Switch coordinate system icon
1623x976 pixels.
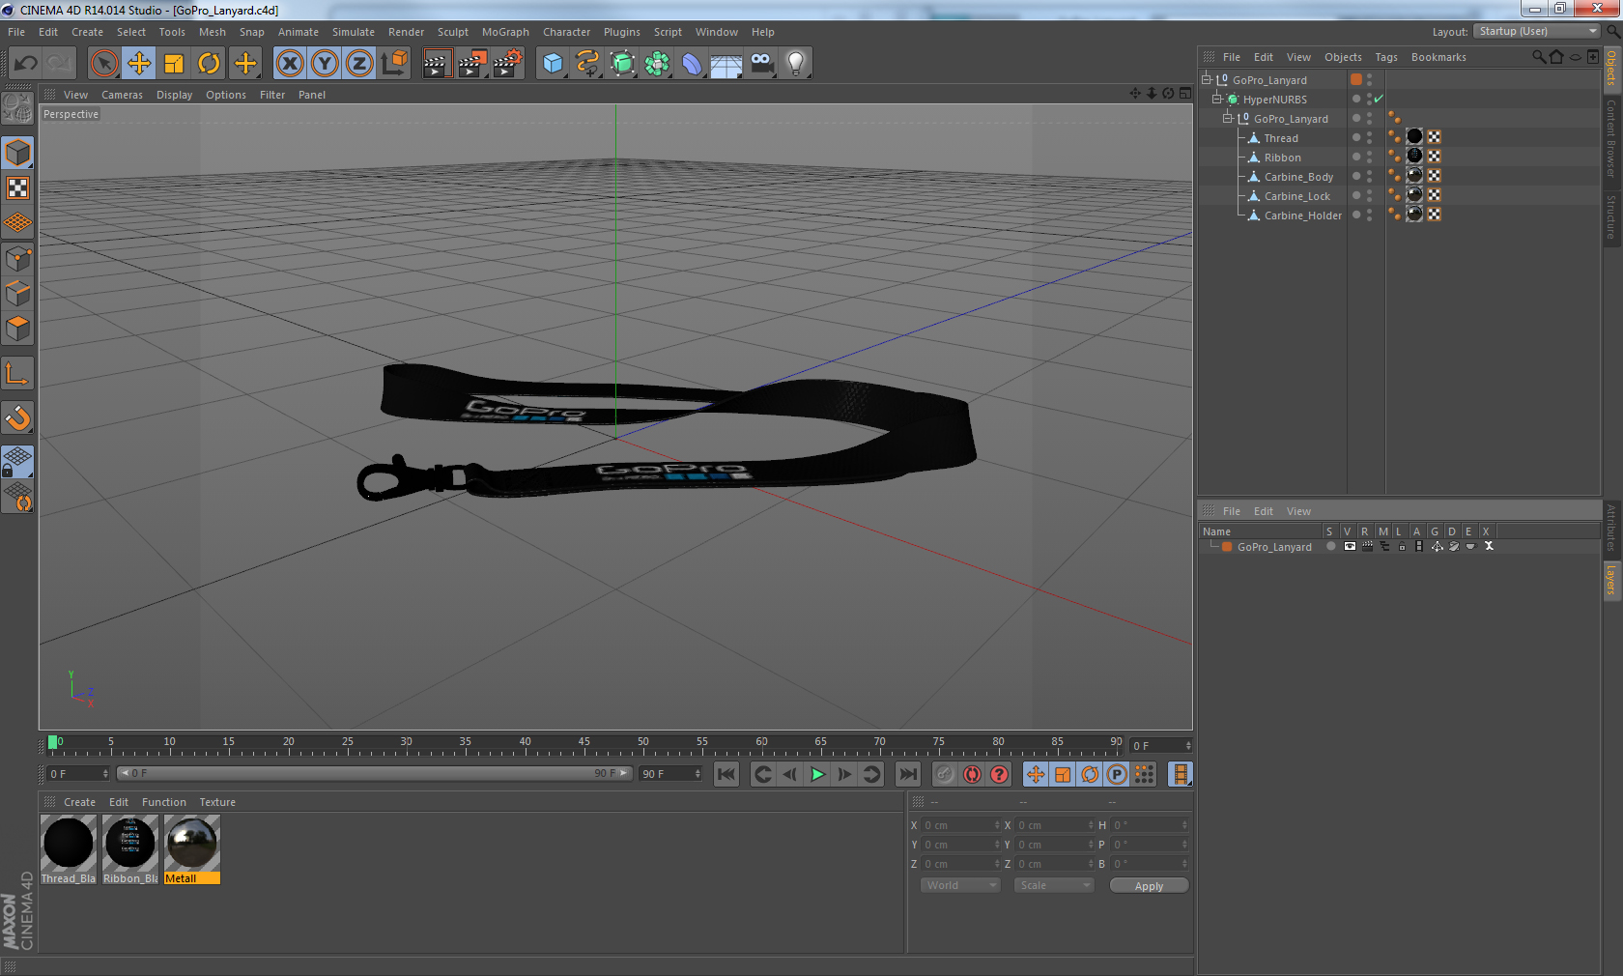click(x=394, y=64)
